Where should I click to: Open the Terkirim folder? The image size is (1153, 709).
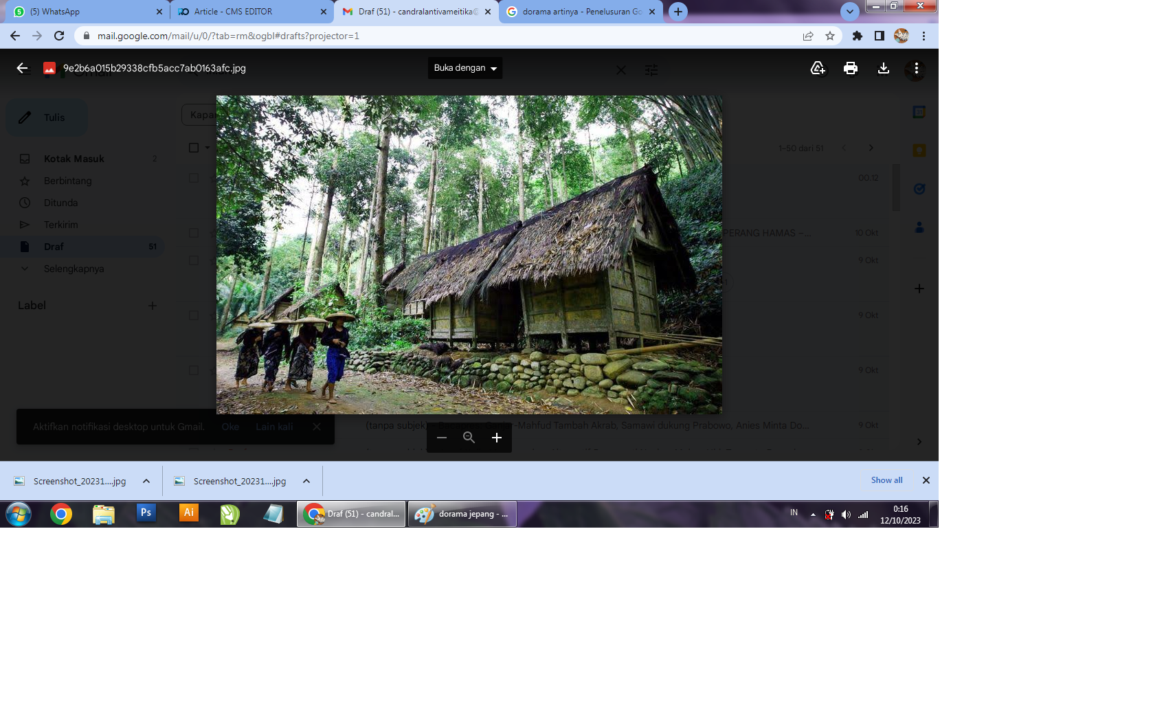point(82,225)
